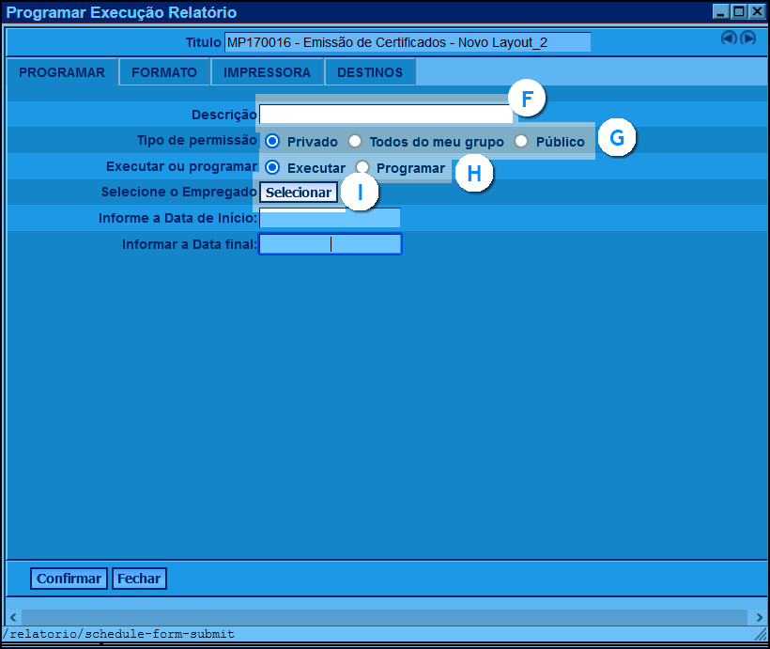Maximize the Programar Execução Relatório window

pos(739,11)
